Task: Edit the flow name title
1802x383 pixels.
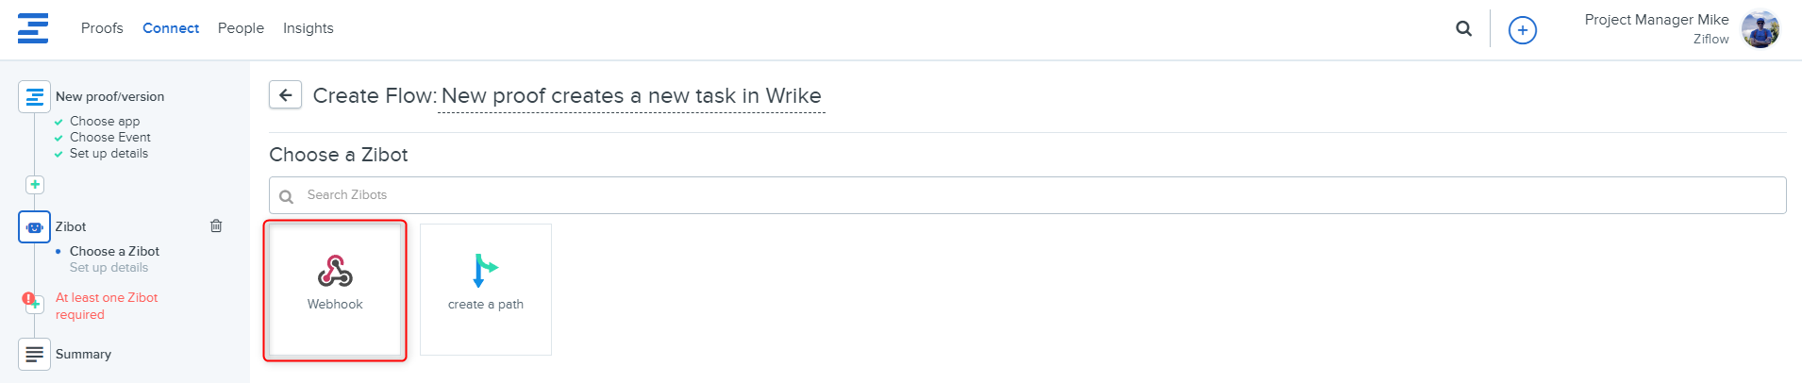Action: (631, 96)
